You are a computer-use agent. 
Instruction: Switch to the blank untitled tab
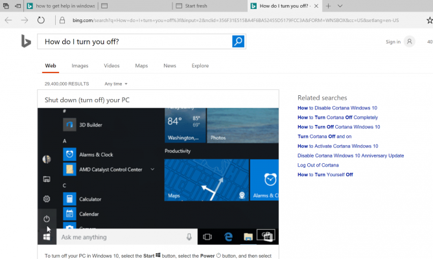(x=135, y=6)
